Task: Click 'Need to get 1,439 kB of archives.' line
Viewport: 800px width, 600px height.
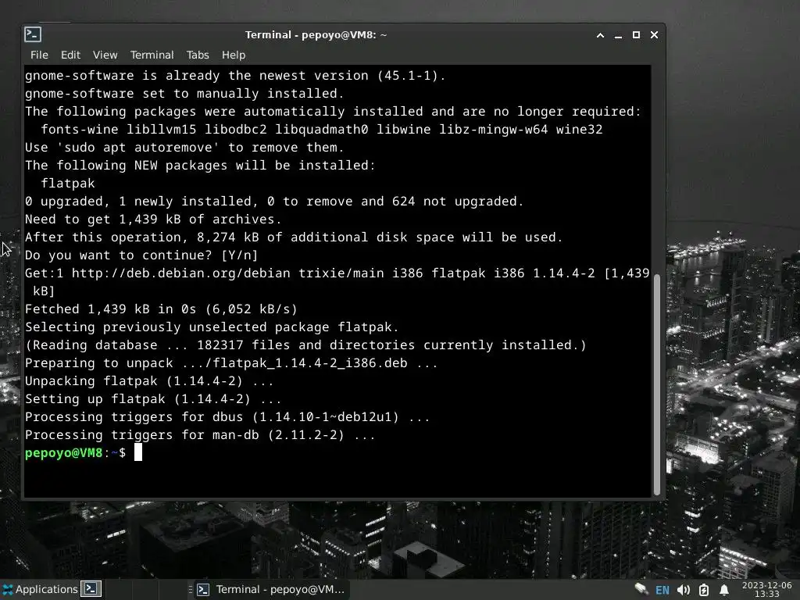Action: tap(153, 219)
